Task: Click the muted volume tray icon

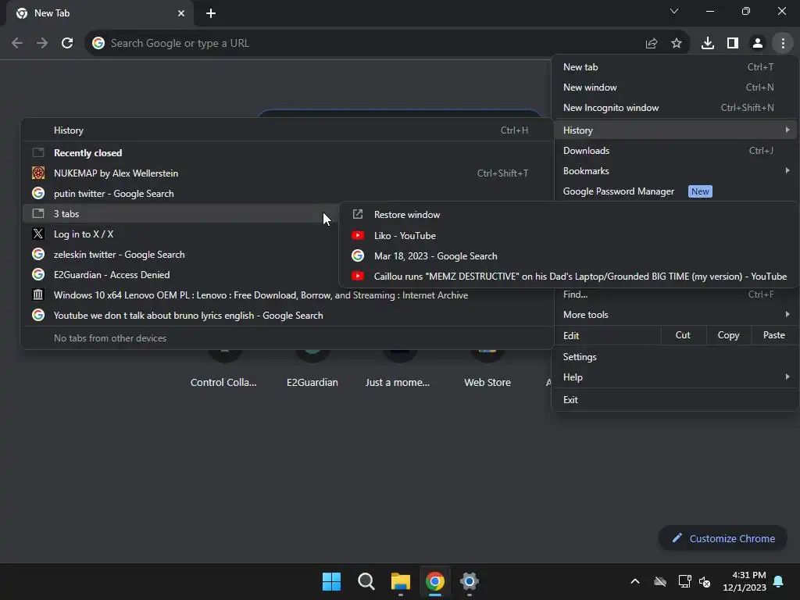Action: (x=705, y=581)
